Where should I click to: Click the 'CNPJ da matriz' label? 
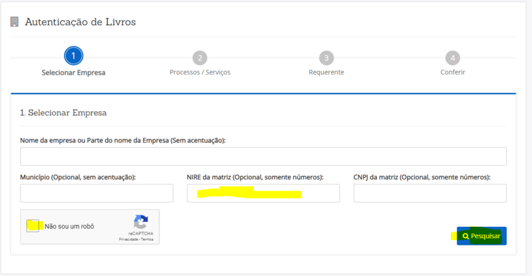click(x=422, y=177)
